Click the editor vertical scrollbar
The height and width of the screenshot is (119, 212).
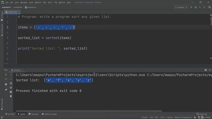211,21
